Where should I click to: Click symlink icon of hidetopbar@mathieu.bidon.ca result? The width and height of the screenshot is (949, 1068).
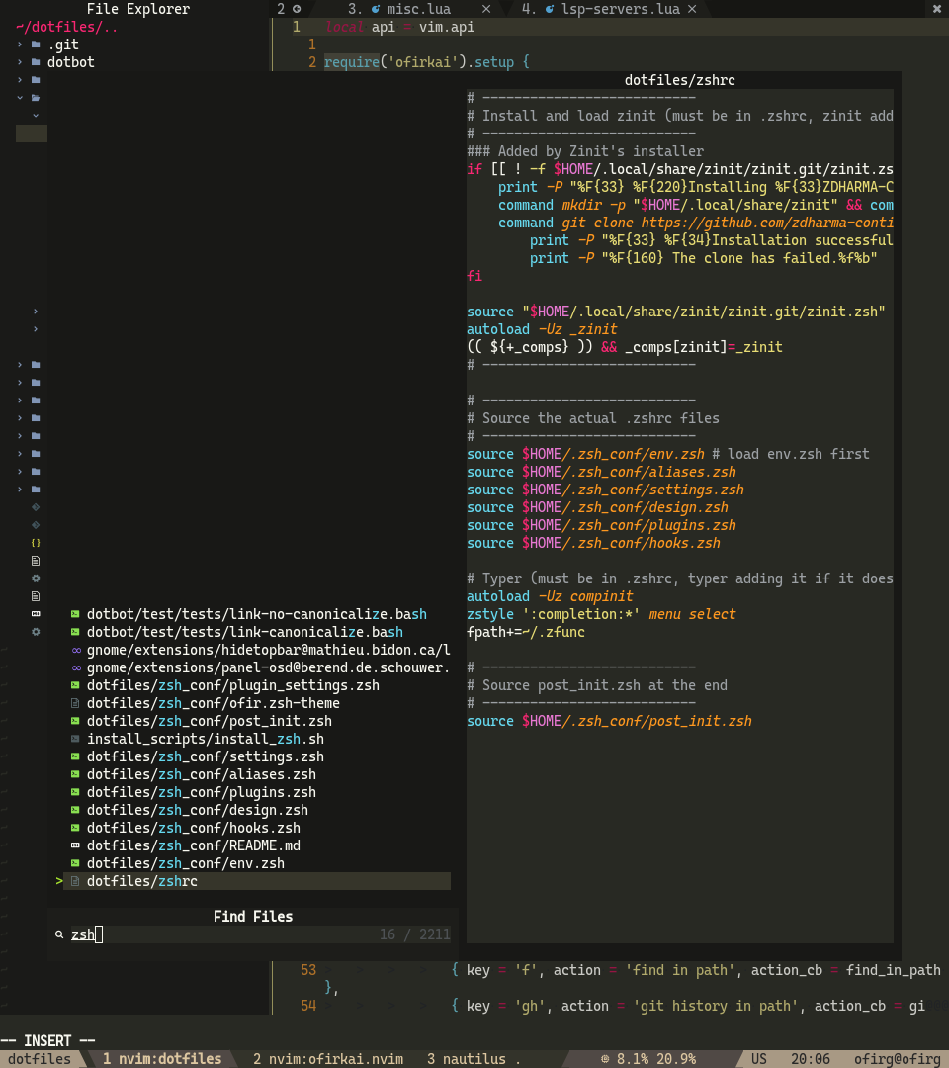point(76,650)
